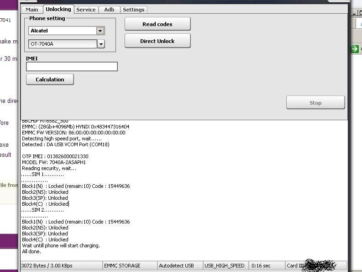Click the Direct Unlock button
Image resolution: width=362 pixels, height=272 pixels.
pos(157,41)
